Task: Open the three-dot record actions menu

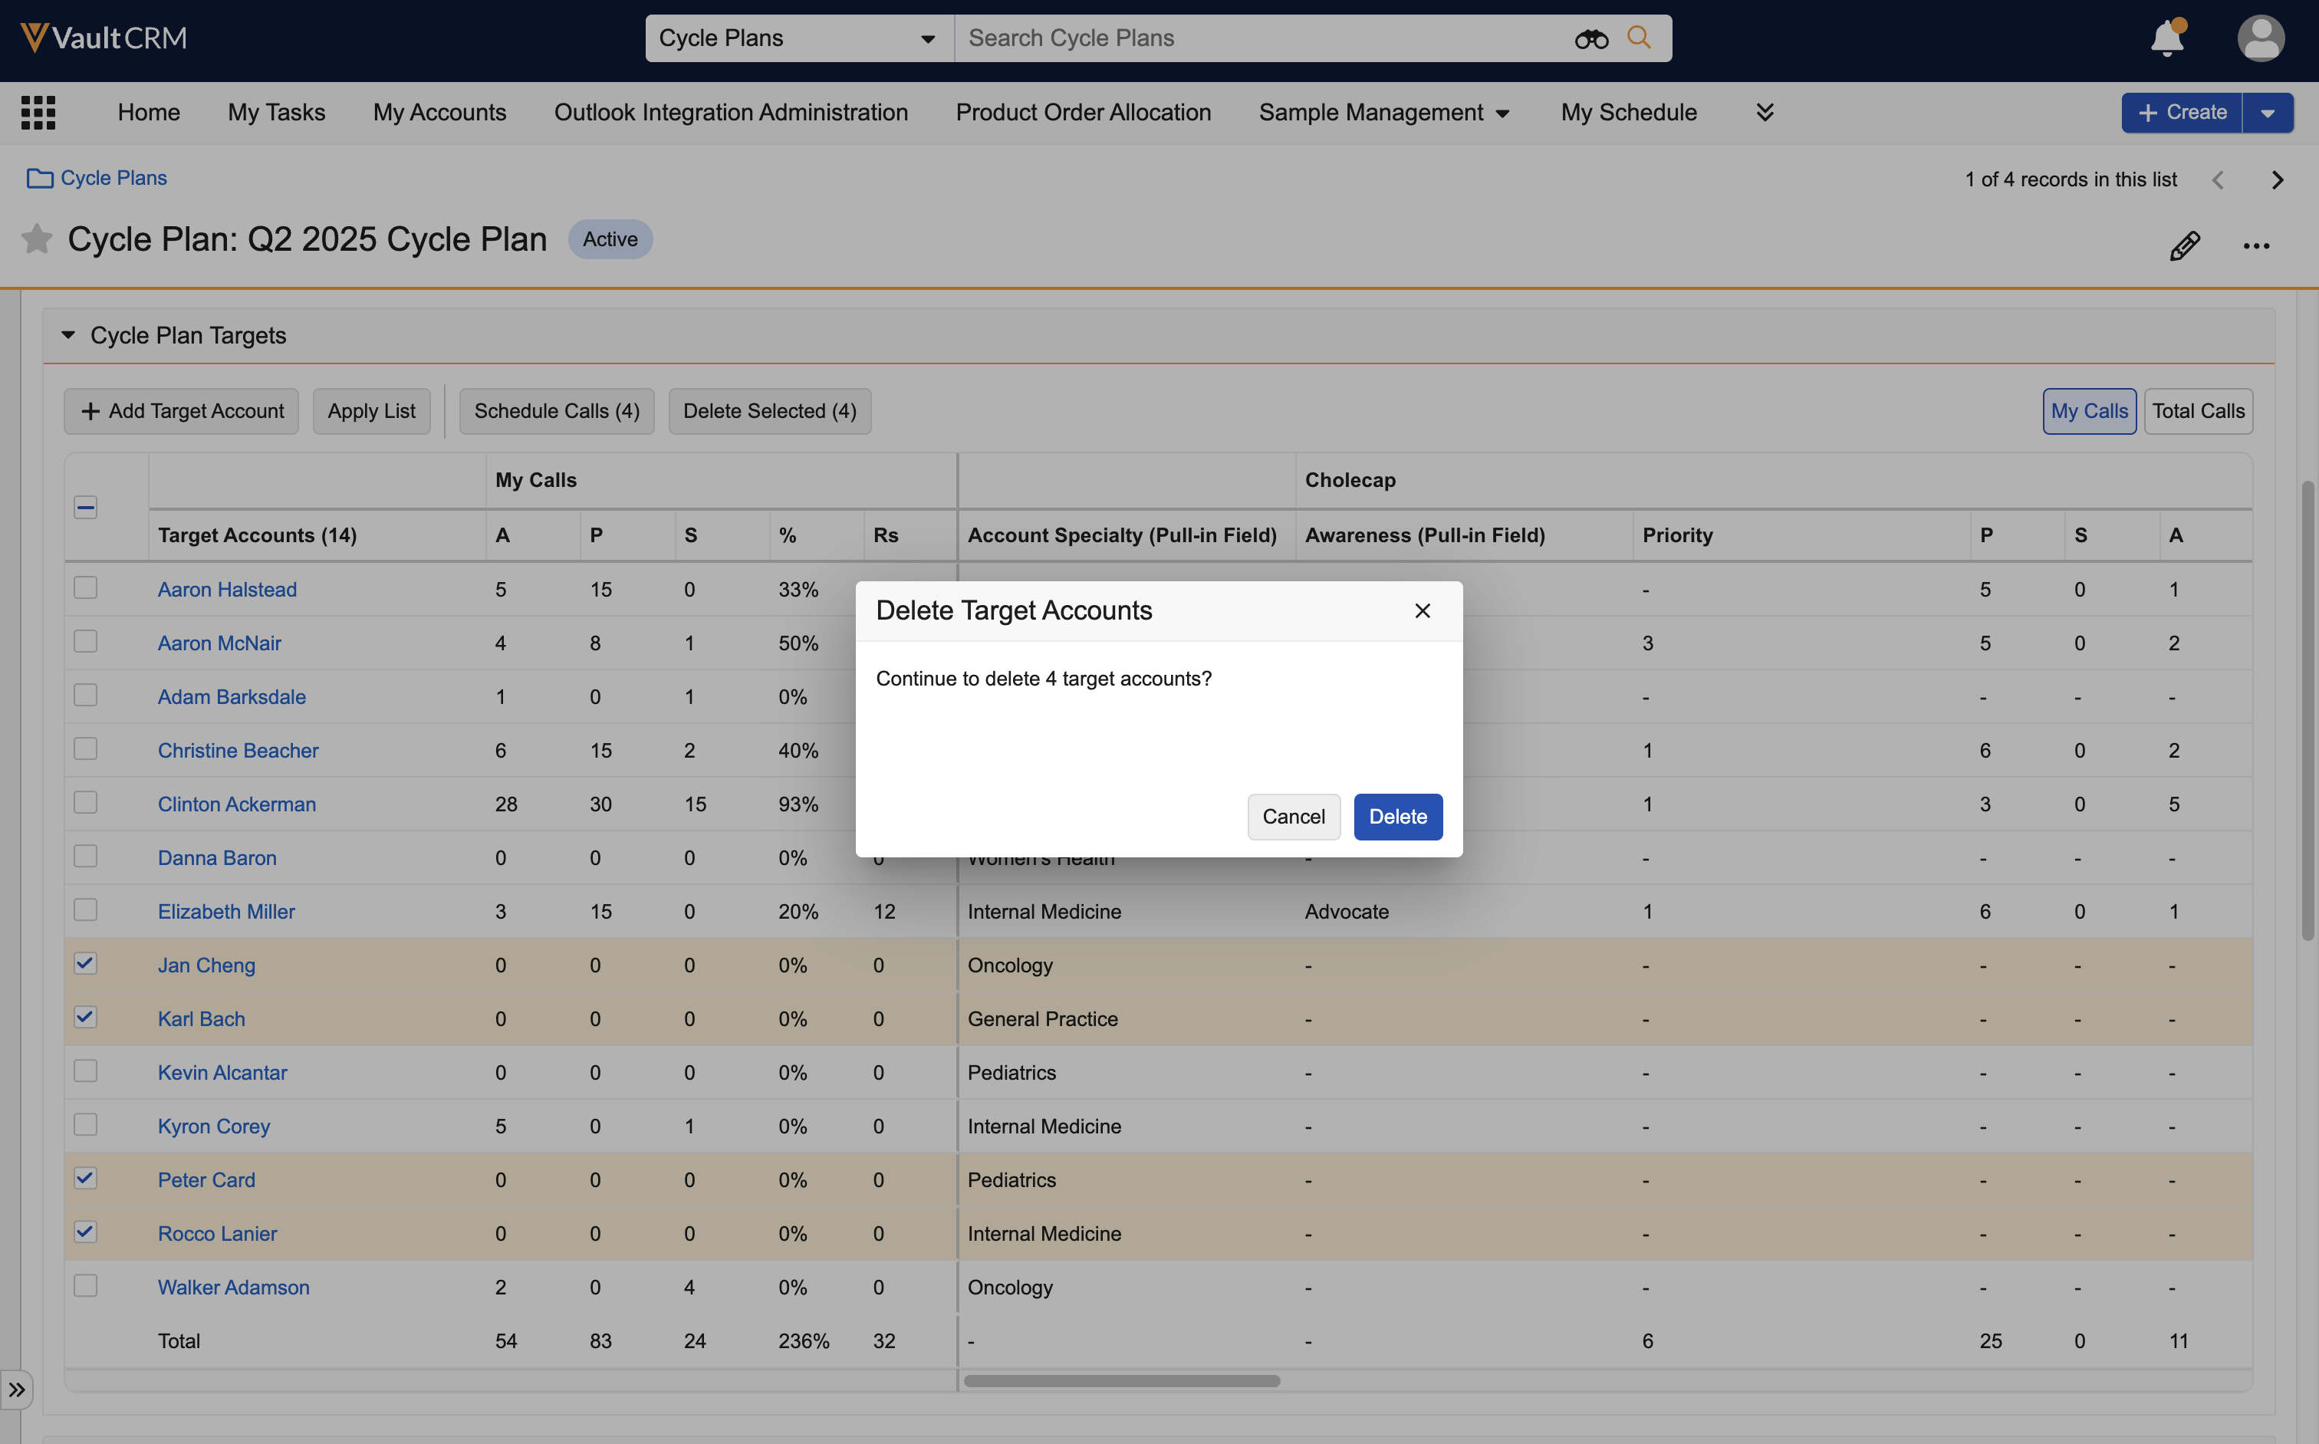Action: coord(2256,245)
